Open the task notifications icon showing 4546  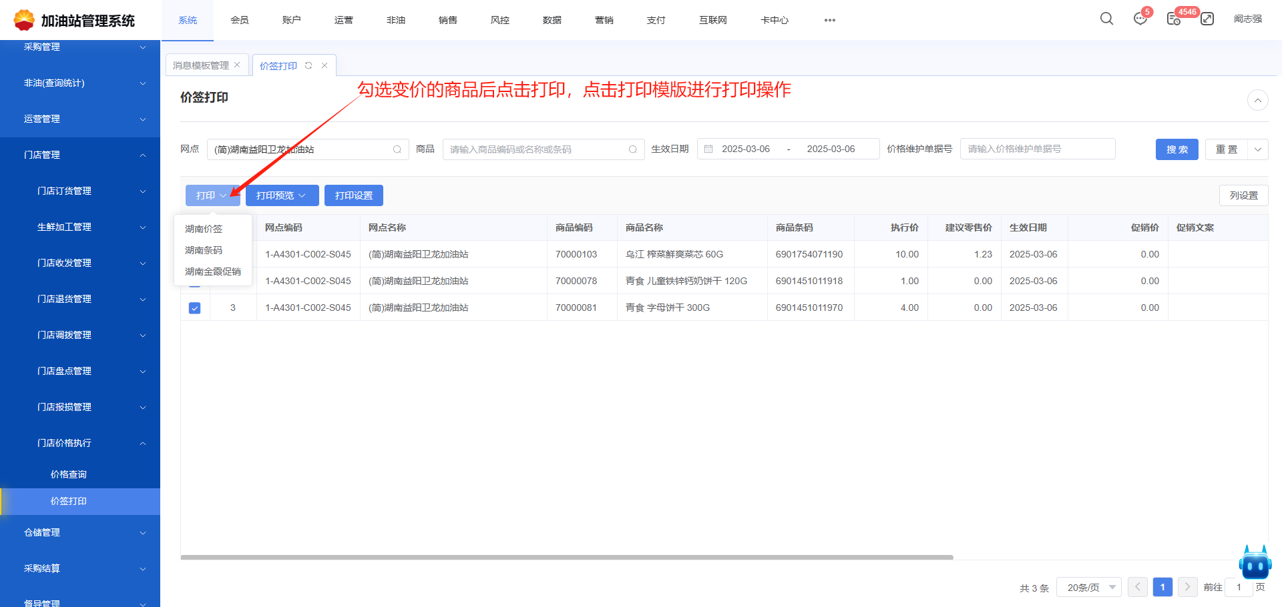(x=1173, y=19)
